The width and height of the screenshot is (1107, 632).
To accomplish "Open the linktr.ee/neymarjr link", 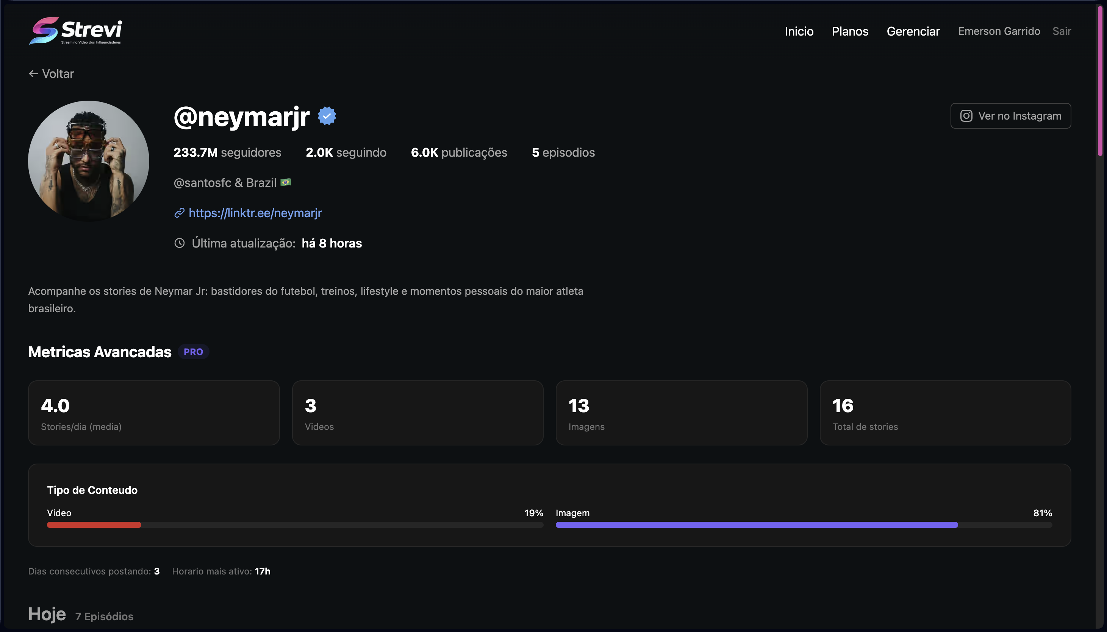I will pyautogui.click(x=255, y=213).
